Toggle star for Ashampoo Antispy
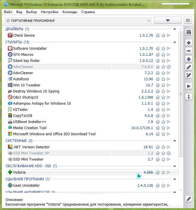Viewport: 196px width, 210px height. pos(163,103)
